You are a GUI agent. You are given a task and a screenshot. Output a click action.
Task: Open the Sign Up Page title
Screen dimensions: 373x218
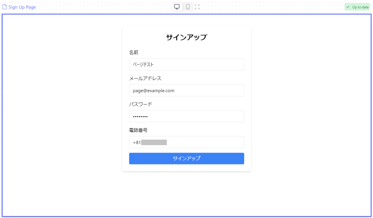[22, 7]
